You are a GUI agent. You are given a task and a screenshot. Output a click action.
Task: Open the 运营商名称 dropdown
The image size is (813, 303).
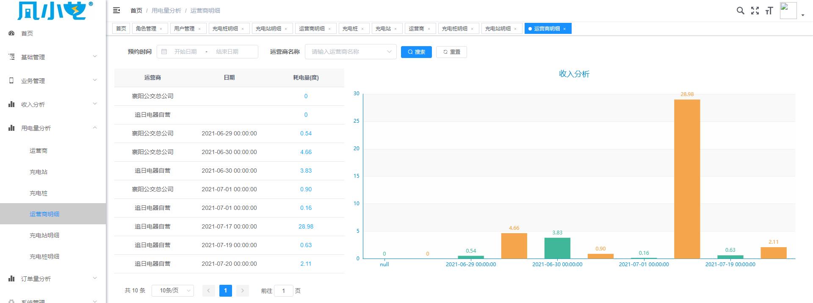click(351, 52)
